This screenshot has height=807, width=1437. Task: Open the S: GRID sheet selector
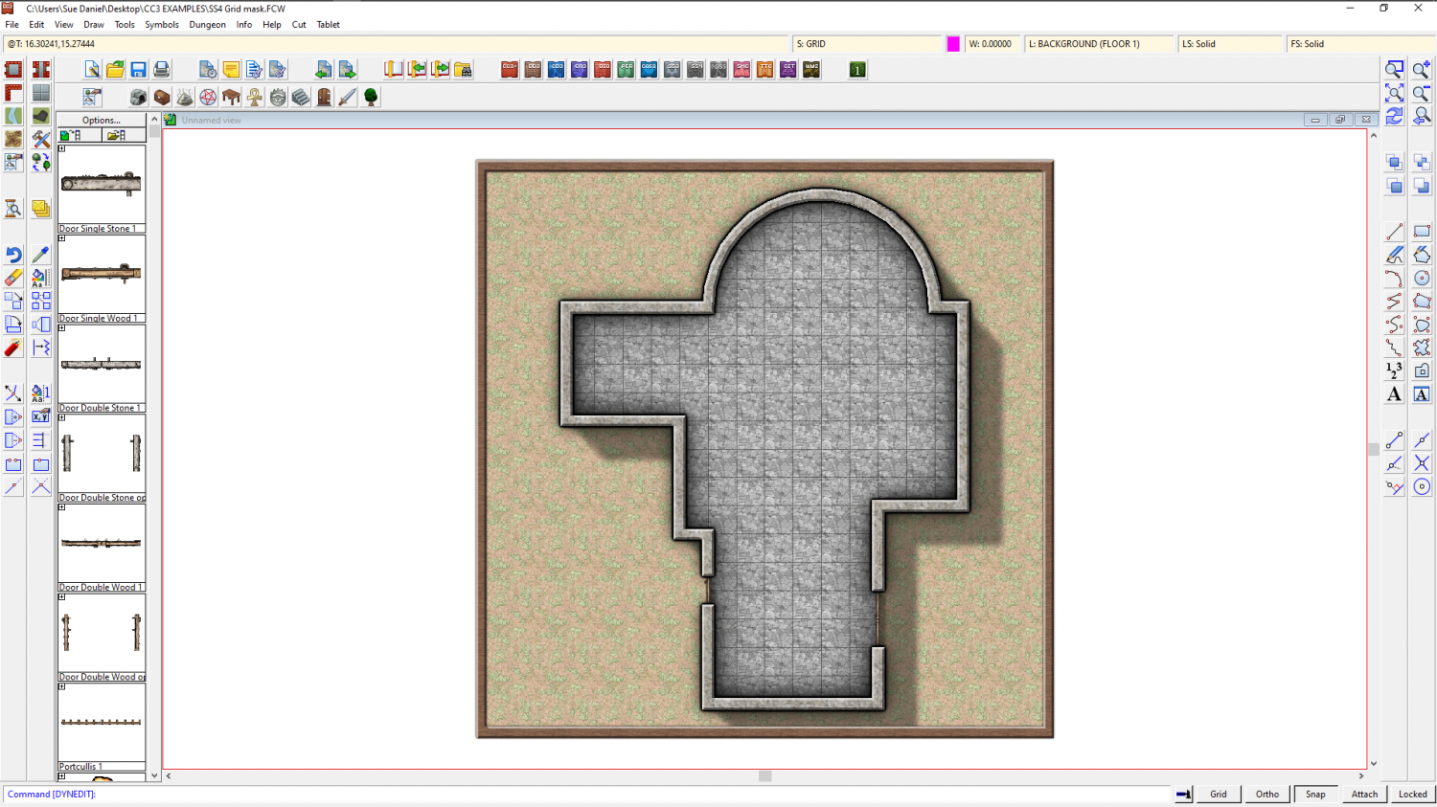point(868,44)
